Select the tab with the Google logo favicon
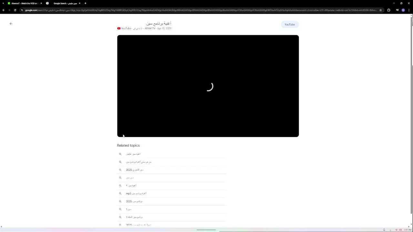The image size is (413, 232). (x=47, y=3)
